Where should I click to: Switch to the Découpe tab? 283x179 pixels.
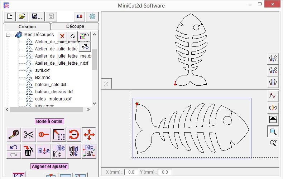pos(75,26)
